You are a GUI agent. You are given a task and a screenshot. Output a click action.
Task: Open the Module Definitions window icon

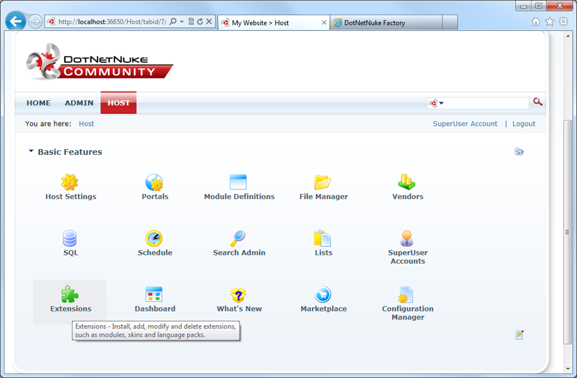[x=238, y=182]
